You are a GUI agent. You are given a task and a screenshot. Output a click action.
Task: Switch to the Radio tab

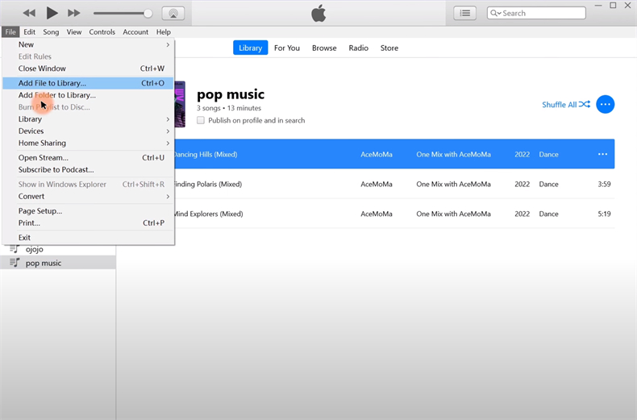point(358,48)
